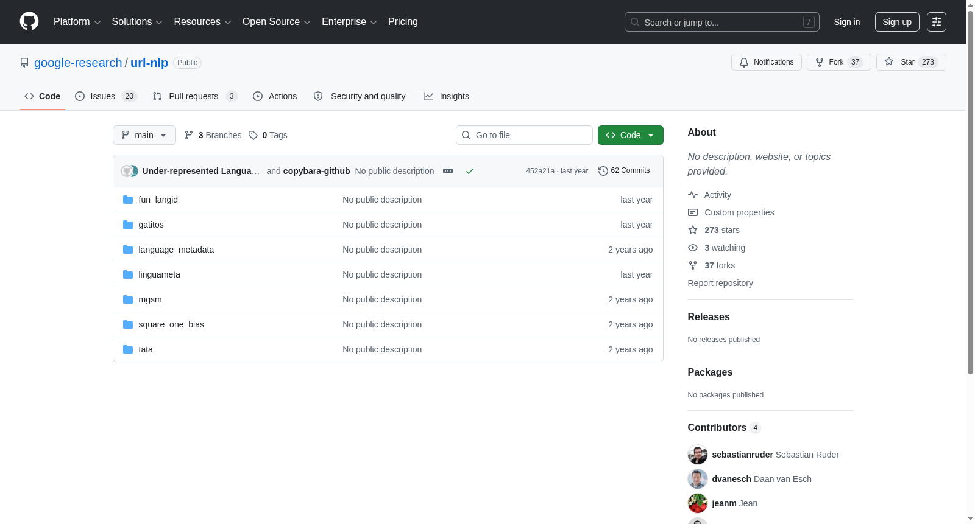The image size is (975, 524).
Task: Click the green commit status checkmark
Action: (470, 171)
